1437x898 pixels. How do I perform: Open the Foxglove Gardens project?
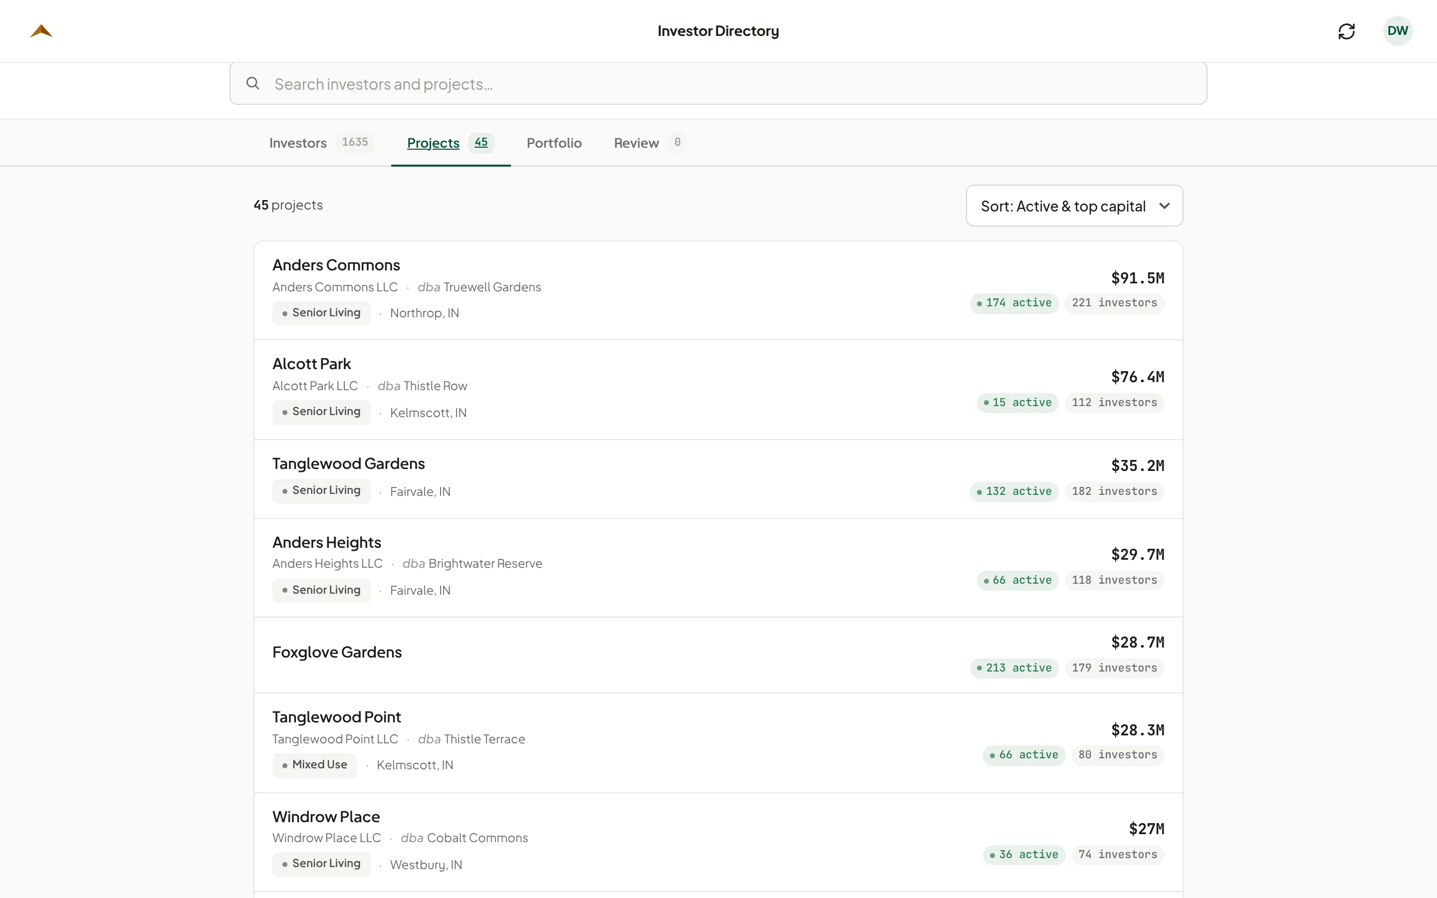coord(718,655)
